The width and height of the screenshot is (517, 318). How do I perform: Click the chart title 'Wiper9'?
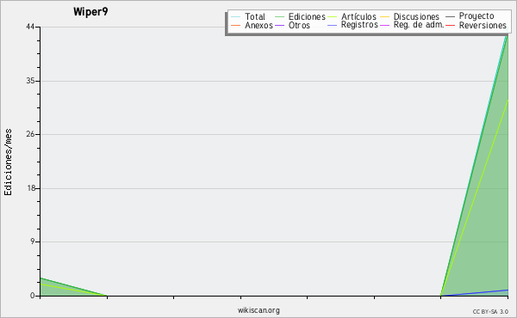tap(90, 11)
